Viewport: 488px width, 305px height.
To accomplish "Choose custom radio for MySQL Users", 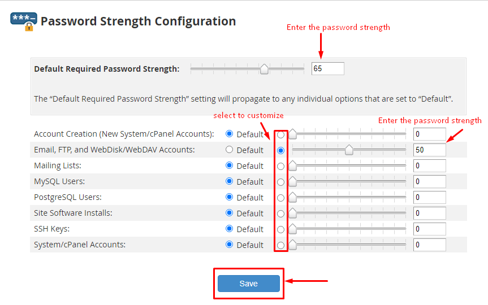I will coord(280,182).
